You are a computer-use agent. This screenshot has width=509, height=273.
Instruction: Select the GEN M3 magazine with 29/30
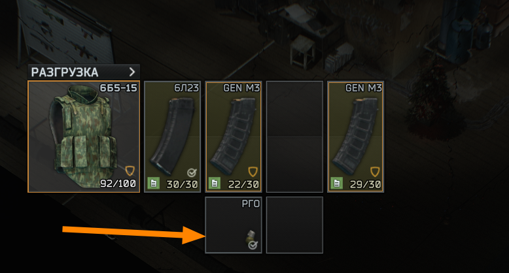[x=355, y=136]
